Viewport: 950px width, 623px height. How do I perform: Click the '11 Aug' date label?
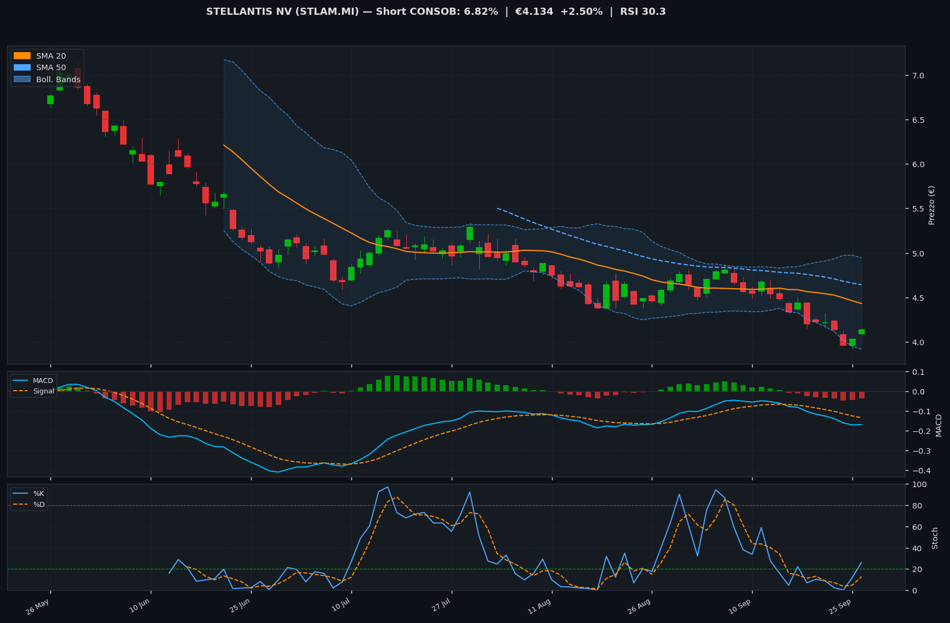coord(541,607)
